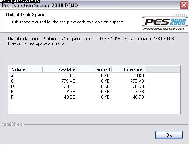Click the 38 GB Available value for D:
190x145 pixels.
pyautogui.click(x=70, y=86)
